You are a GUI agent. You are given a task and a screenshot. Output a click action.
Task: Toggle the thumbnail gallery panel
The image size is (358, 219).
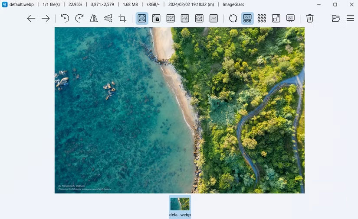247,18
